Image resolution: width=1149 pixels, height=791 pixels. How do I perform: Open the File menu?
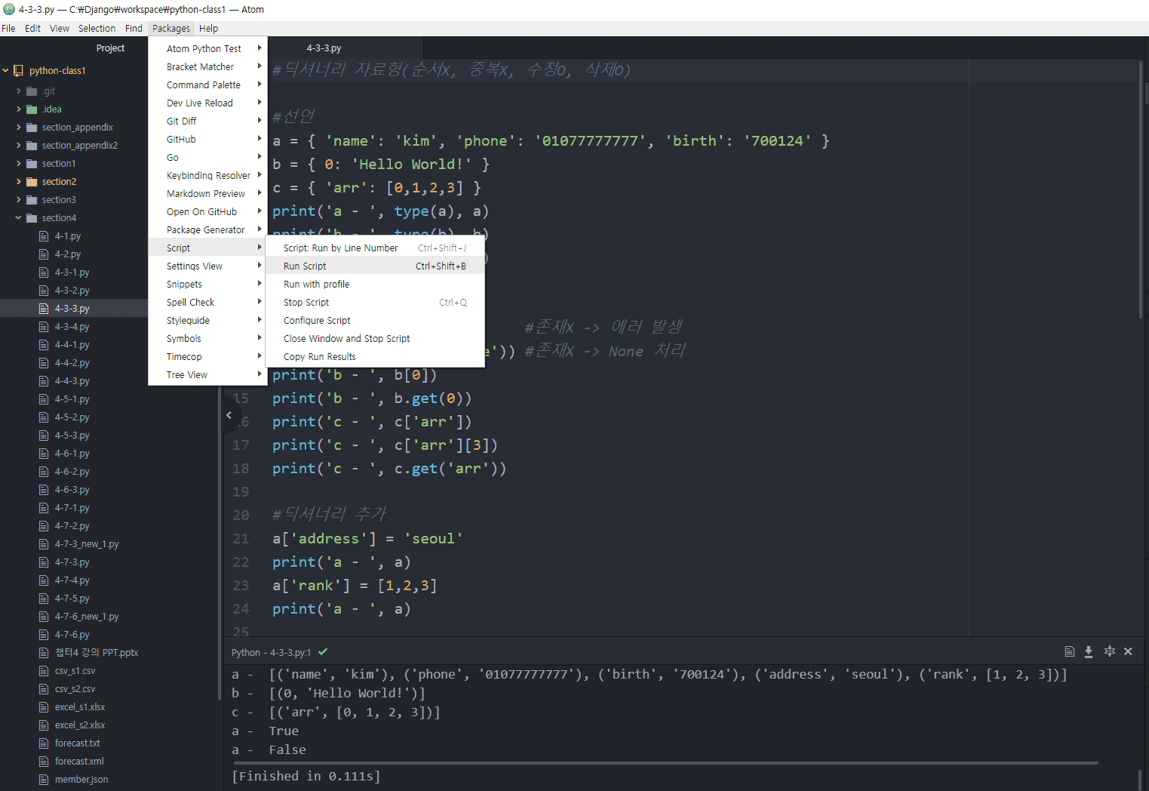tap(8, 29)
